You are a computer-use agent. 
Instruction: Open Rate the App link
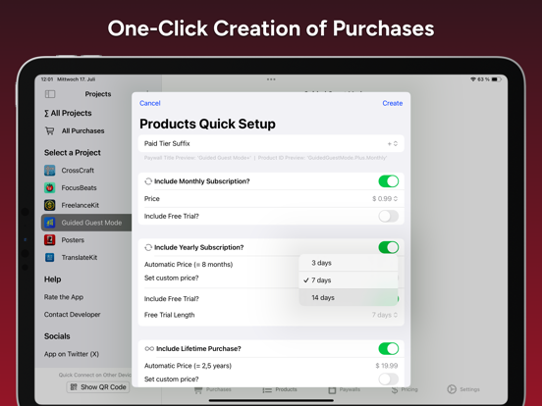click(x=64, y=297)
